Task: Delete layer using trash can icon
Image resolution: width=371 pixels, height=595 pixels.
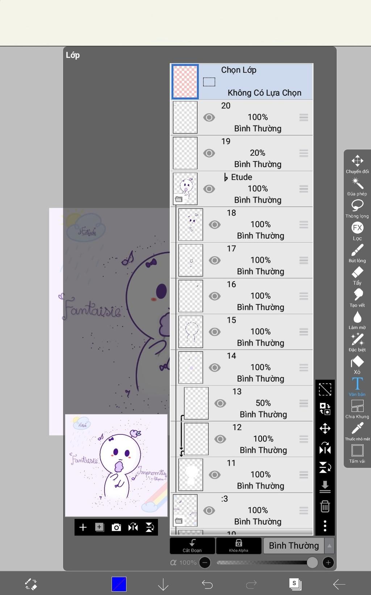Action: 325,506
